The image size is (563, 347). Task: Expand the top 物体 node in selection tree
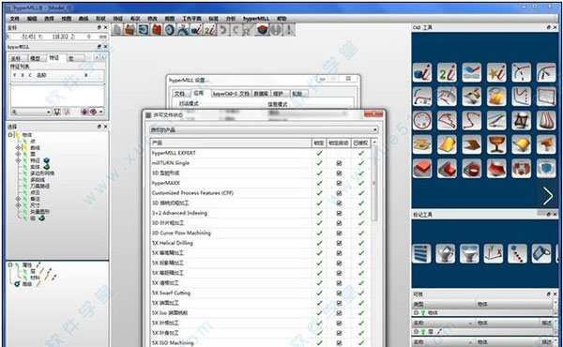click(x=10, y=135)
